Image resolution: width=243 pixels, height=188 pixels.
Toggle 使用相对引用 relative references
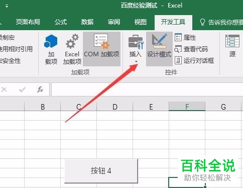coord(16,49)
